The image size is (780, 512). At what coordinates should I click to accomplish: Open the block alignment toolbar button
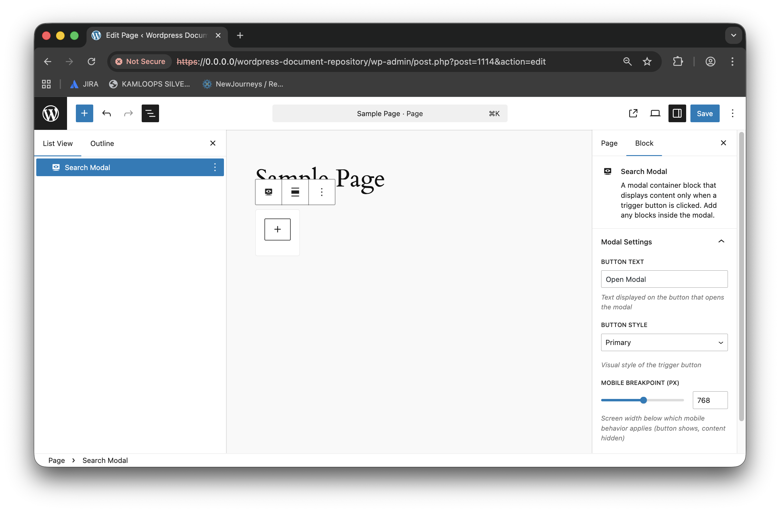coord(295,192)
